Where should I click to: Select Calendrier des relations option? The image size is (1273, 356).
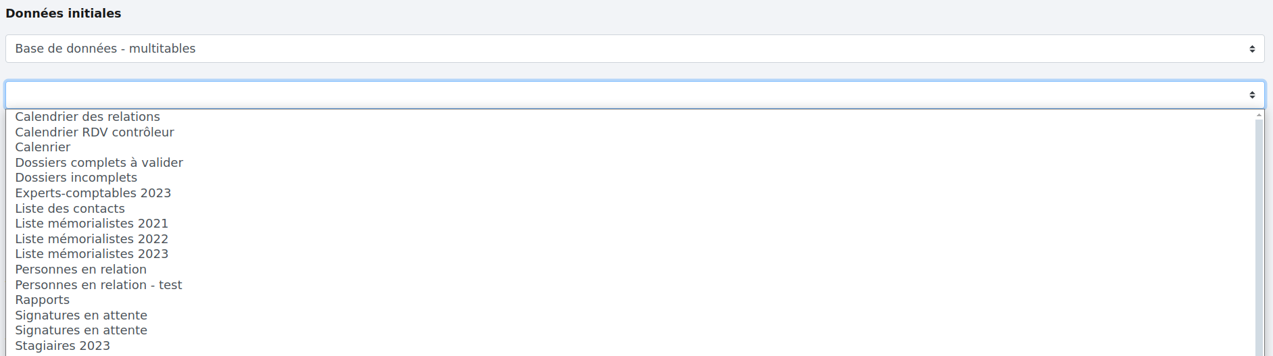tap(88, 117)
